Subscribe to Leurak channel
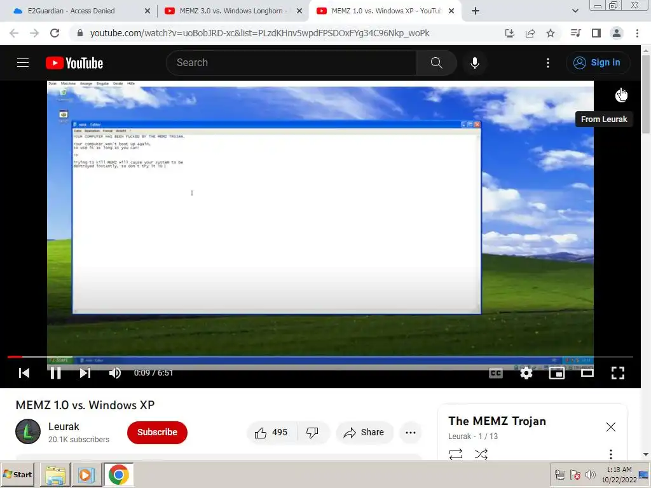Viewport: 651px width, 488px height. [157, 432]
